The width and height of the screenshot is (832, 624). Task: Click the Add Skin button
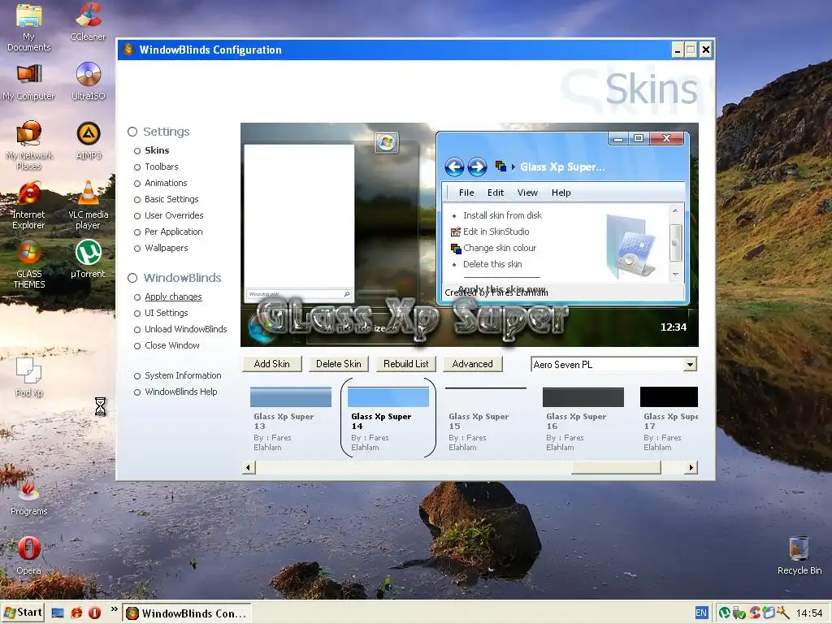[x=271, y=364]
